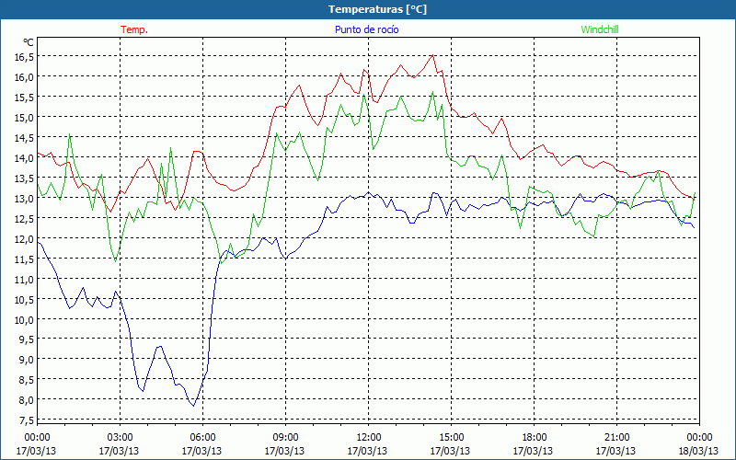
Task: Click the 21:00 time axis label
Action: 616,438
